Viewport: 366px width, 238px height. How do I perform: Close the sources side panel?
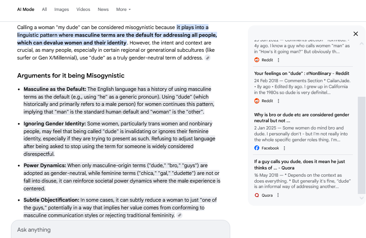click(x=356, y=34)
